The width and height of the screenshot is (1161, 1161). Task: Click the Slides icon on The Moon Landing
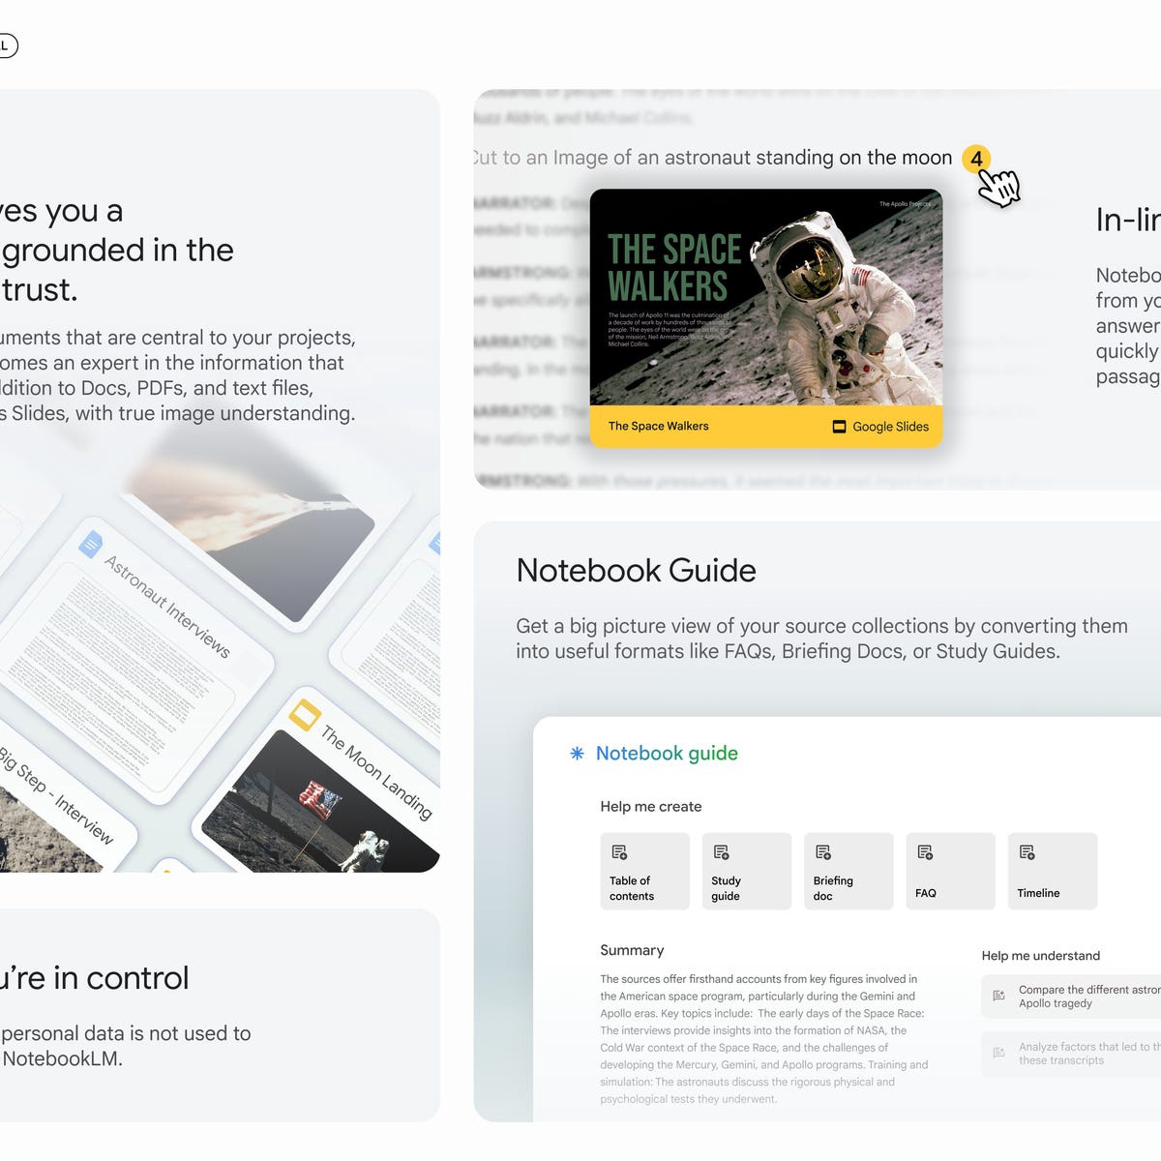point(305,716)
